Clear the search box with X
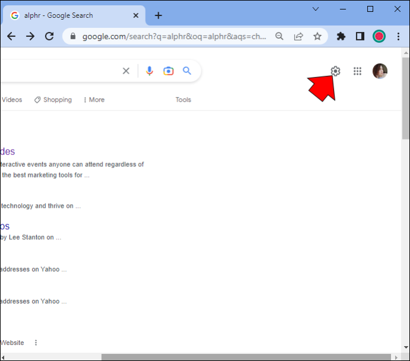Image resolution: width=410 pixels, height=361 pixels. (x=126, y=71)
